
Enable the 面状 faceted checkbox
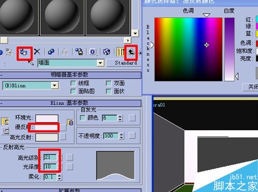pos(109,91)
